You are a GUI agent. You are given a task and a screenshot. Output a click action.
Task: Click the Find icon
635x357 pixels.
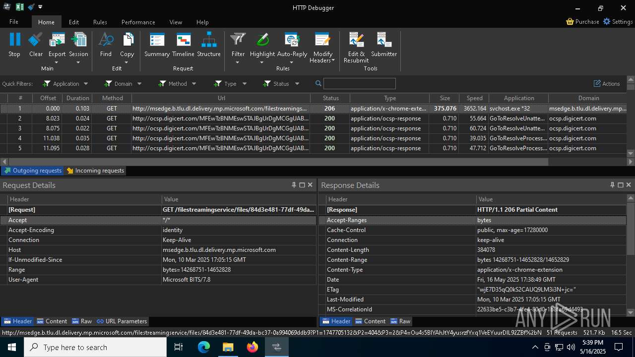[x=106, y=40]
